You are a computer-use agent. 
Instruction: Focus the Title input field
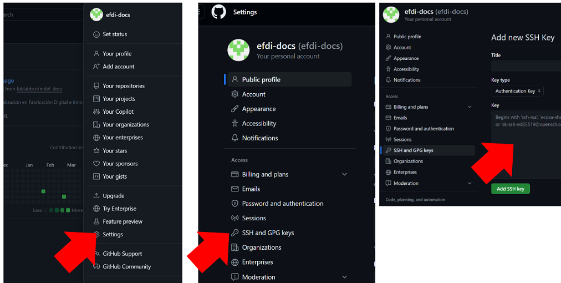coord(526,66)
